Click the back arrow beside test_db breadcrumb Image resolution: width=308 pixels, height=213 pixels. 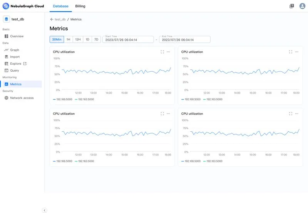52,19
